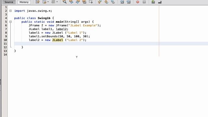Open the Forward history dropdown arrow
This screenshot has height=117, width=208.
click(x=57, y=2)
